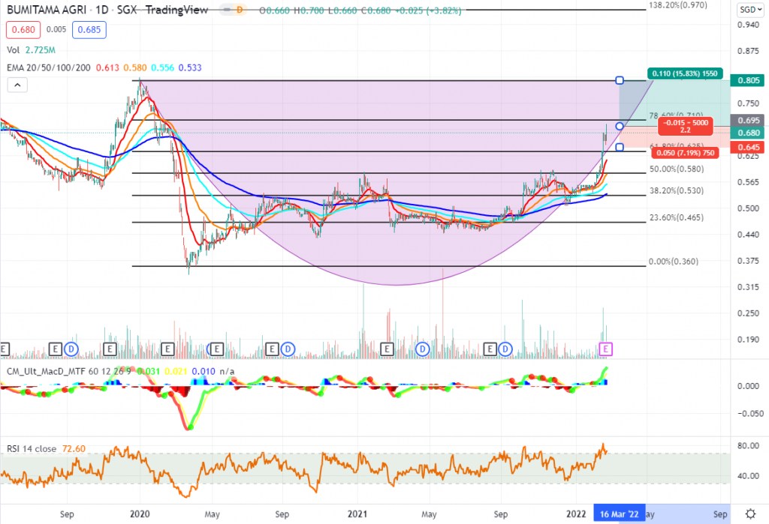Open chart settings gear icon
The image size is (769, 524).
750,514
